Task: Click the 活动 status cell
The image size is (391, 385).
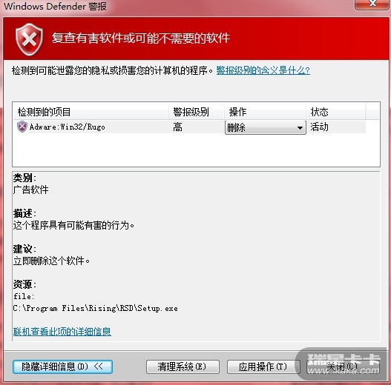Action: 319,127
